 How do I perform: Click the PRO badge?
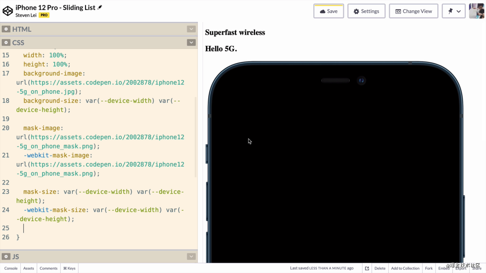tap(44, 15)
